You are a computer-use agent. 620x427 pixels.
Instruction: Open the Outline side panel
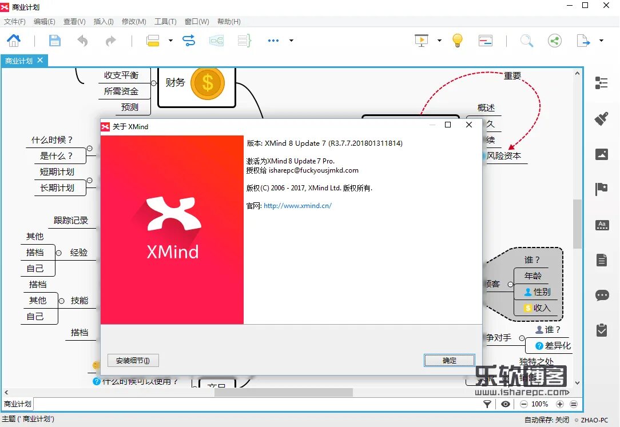point(602,83)
